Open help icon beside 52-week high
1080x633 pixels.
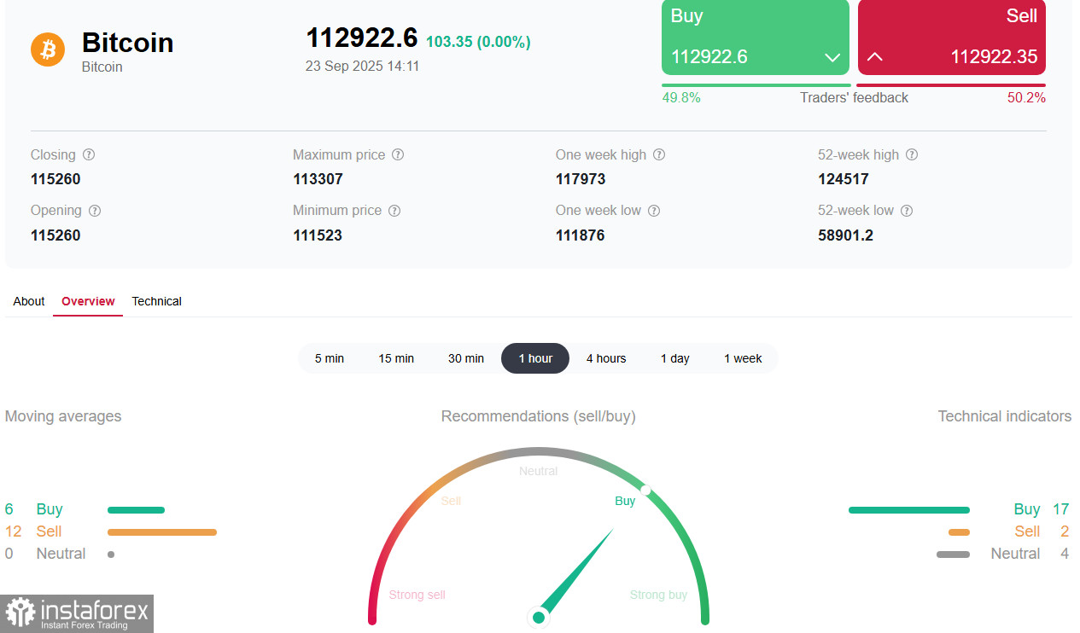[x=912, y=155]
